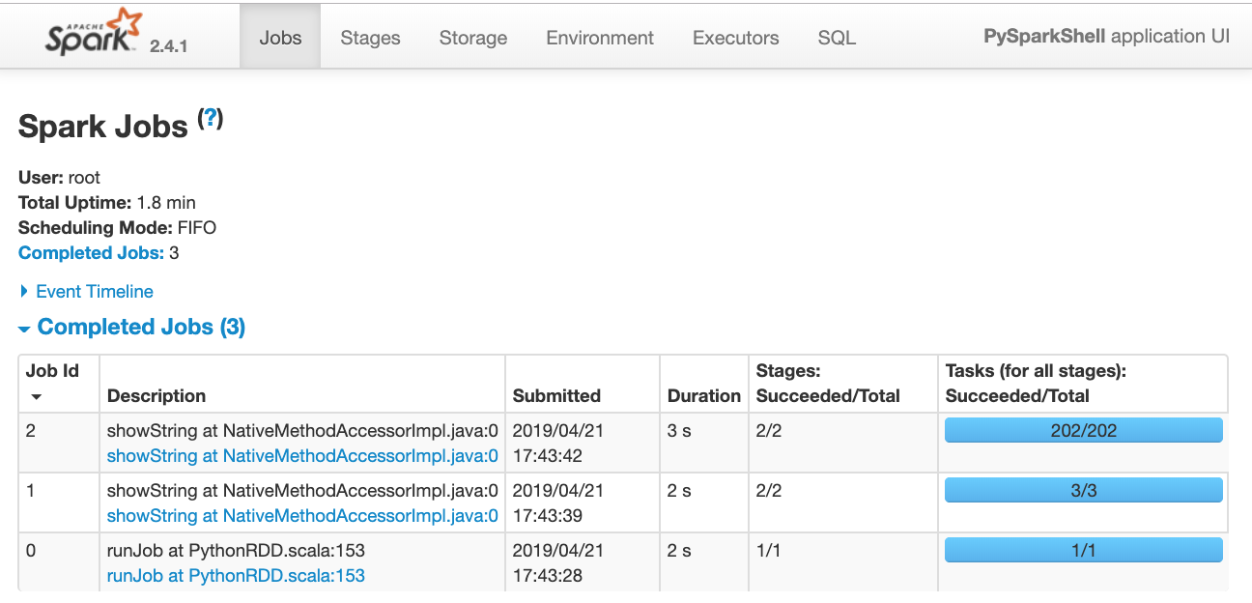Open the runJob at PythonRDD.scala:153 link
The width and height of the screenshot is (1252, 603).
236,576
